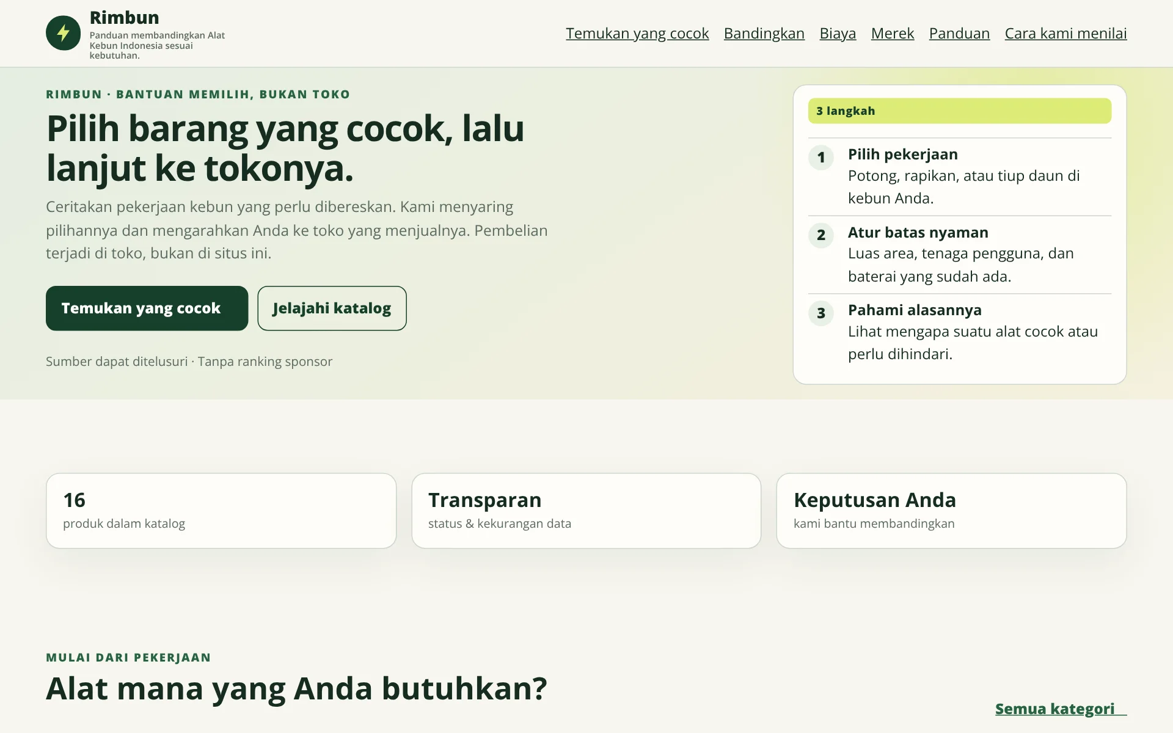Viewport: 1173px width, 733px height.
Task: Open the Biaya navigation item
Action: click(x=838, y=33)
